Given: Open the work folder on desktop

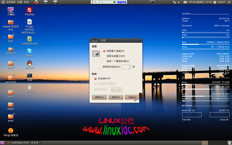Looking at the screenshot, I should coord(11,117).
